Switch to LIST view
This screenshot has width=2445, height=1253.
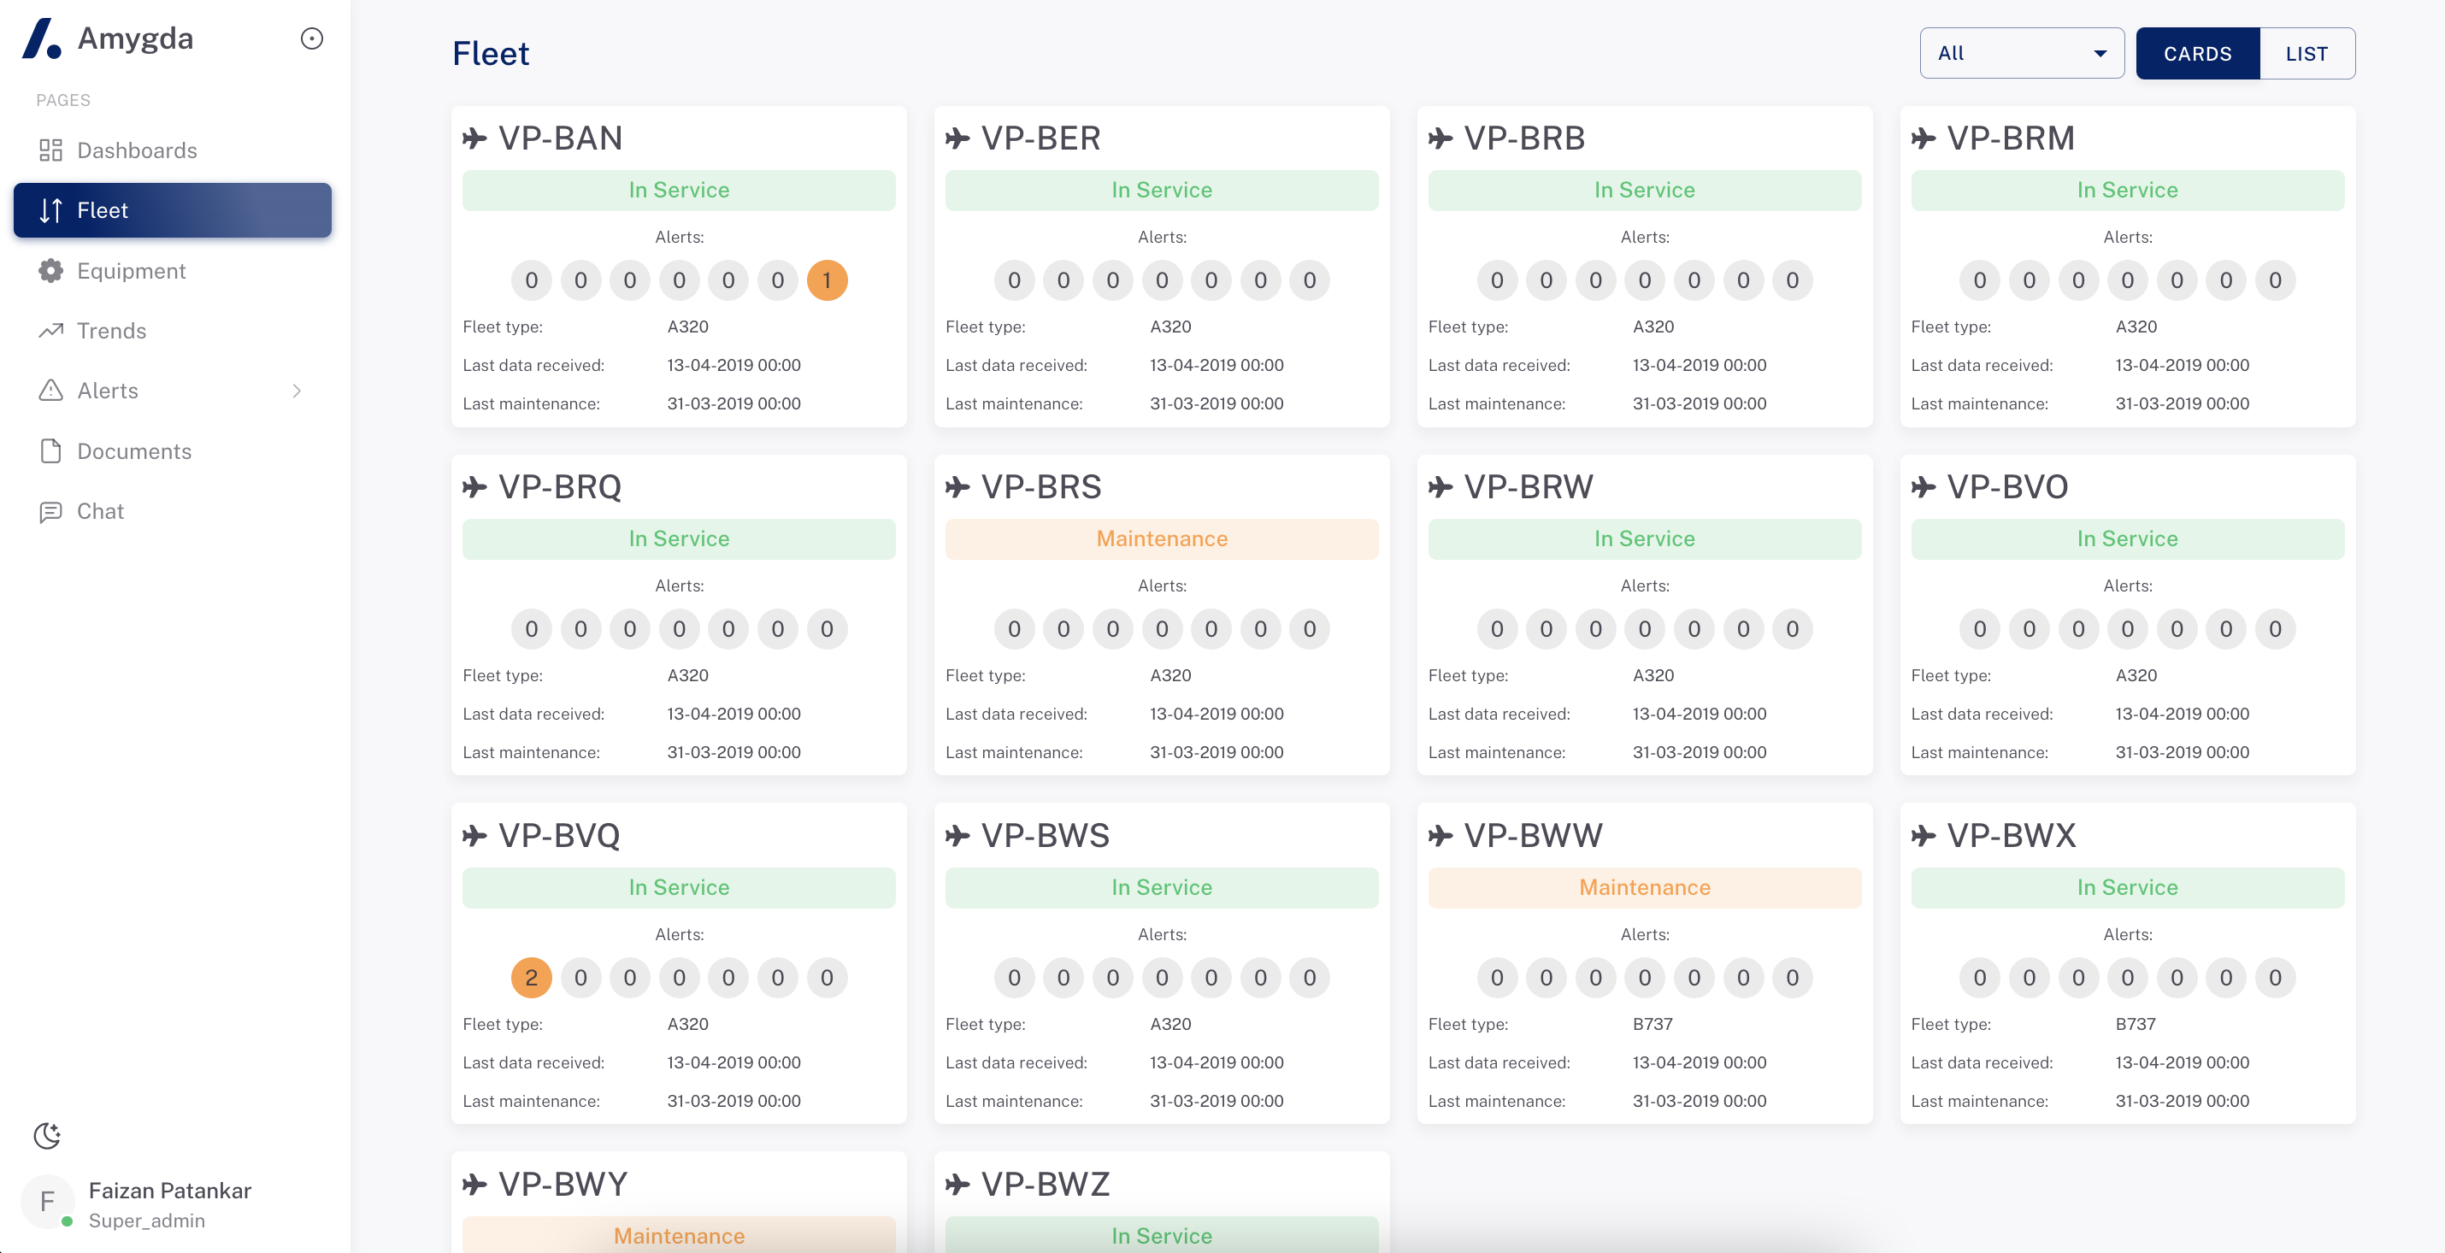[x=2307, y=54]
